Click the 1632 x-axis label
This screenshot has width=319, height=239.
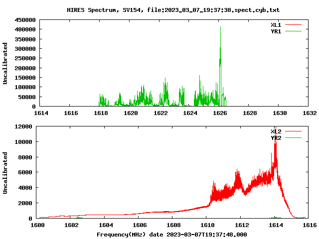pos(310,113)
